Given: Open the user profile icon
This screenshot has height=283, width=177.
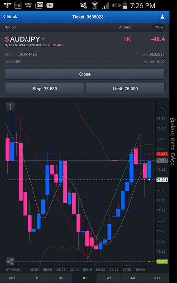Looking at the screenshot, I should (x=162, y=17).
